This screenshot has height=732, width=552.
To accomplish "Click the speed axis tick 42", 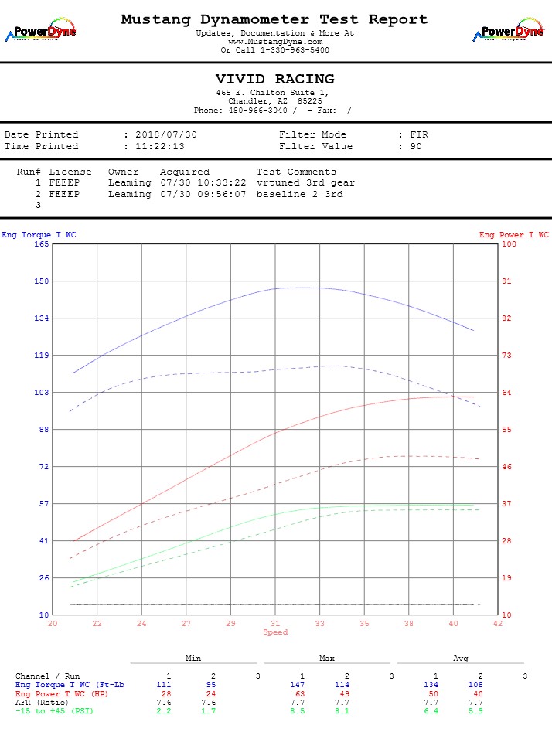I will (x=498, y=623).
